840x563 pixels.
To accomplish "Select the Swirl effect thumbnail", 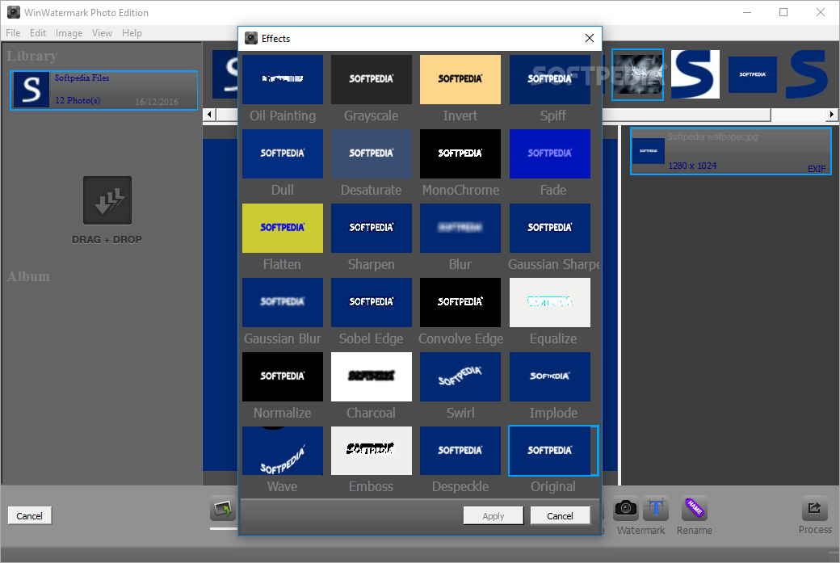I will tap(460, 376).
